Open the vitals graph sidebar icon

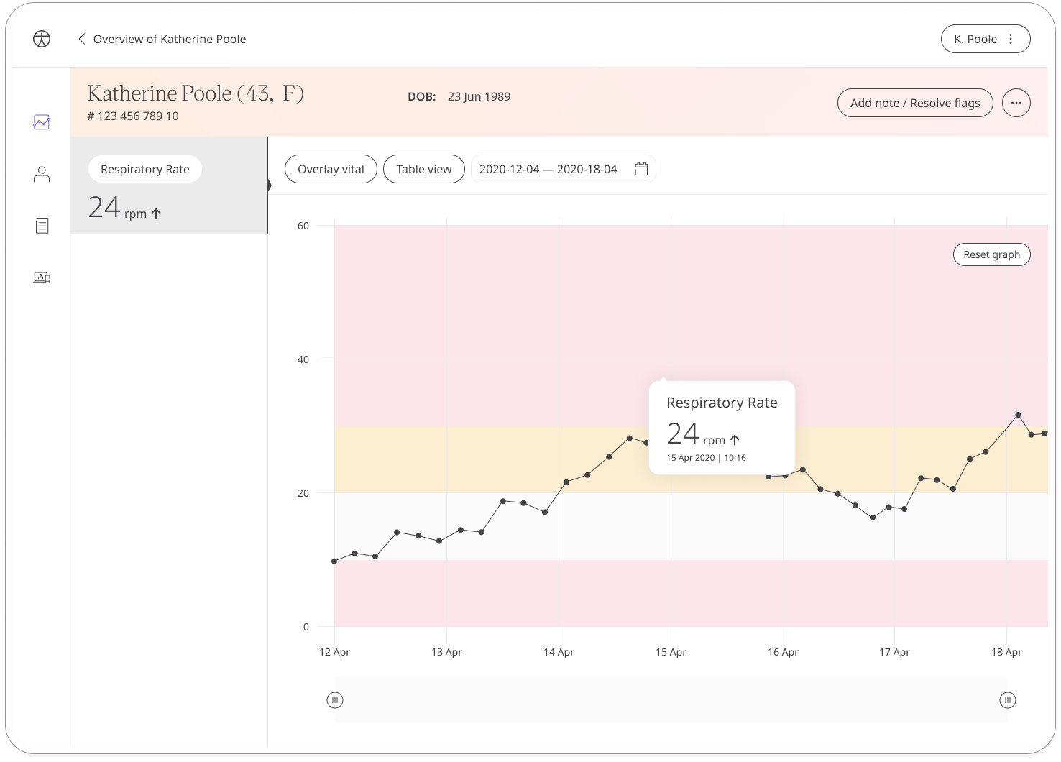[42, 122]
